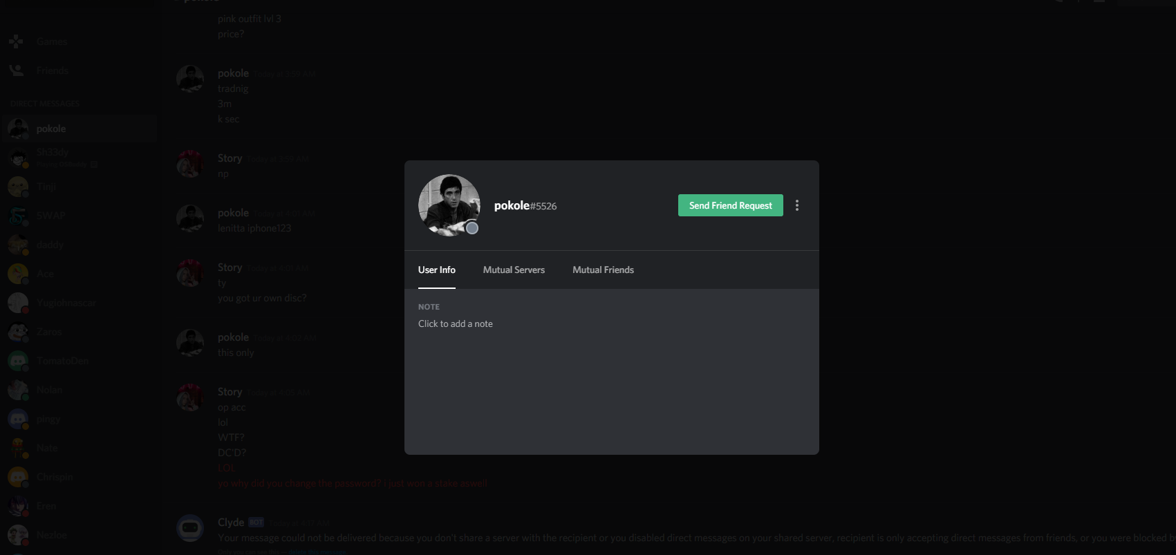Open the Friends icon in sidebar

pos(17,70)
